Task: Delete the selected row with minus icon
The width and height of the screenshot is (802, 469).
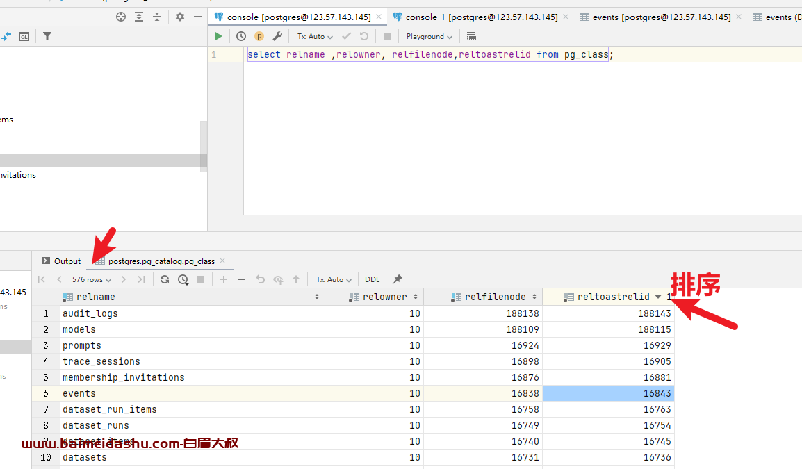Action: (x=242, y=279)
